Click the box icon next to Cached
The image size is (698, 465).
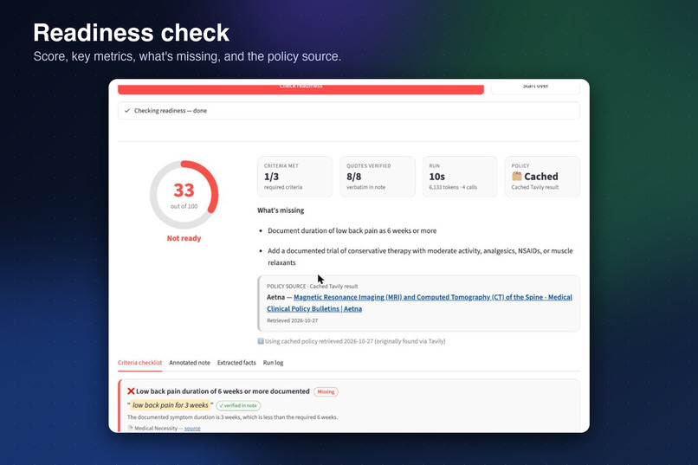(x=516, y=176)
